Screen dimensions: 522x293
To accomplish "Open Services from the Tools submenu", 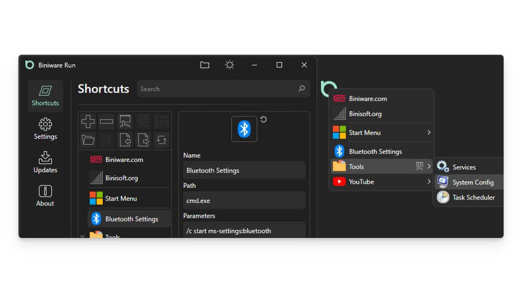I will coord(469,167).
